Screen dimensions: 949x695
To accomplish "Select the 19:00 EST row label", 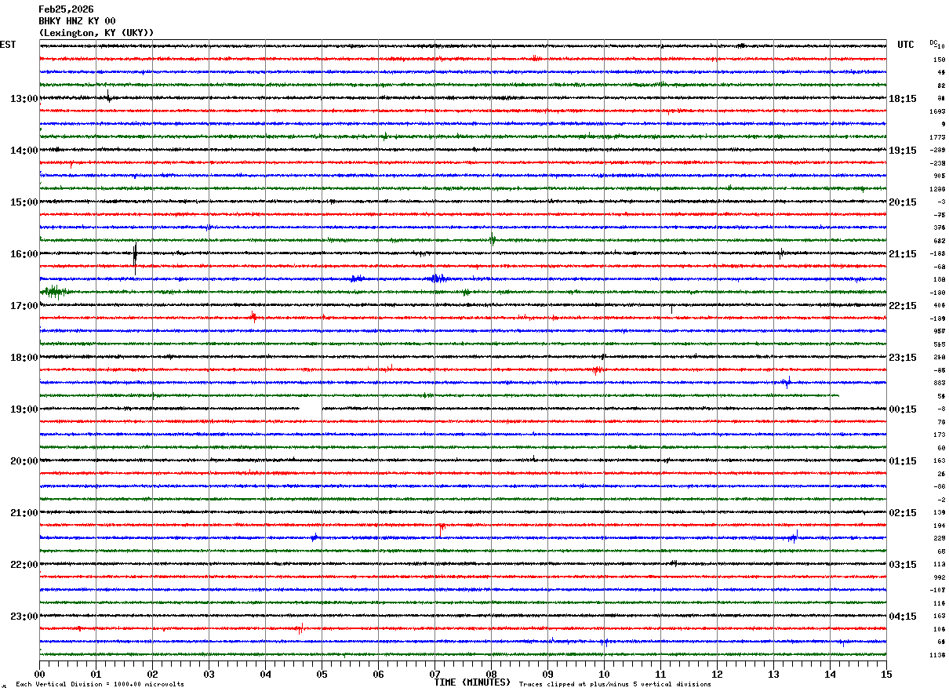I will coord(24,409).
